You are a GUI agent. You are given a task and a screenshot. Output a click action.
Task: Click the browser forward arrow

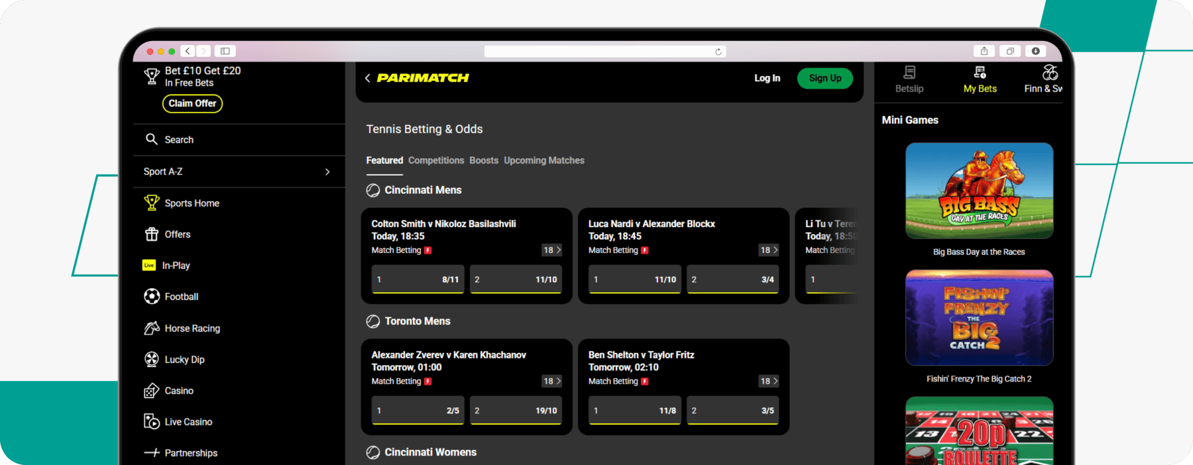pos(203,51)
